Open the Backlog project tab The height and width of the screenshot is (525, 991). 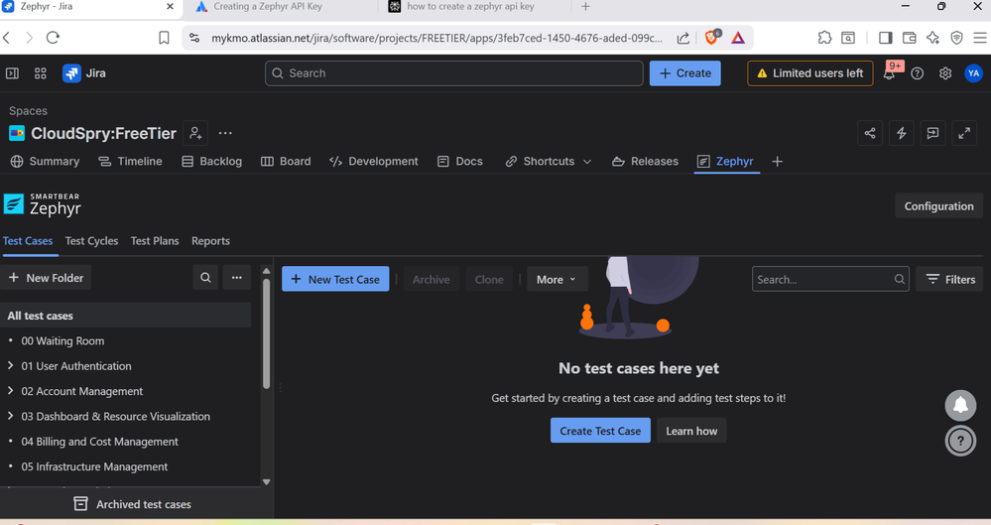pos(211,162)
